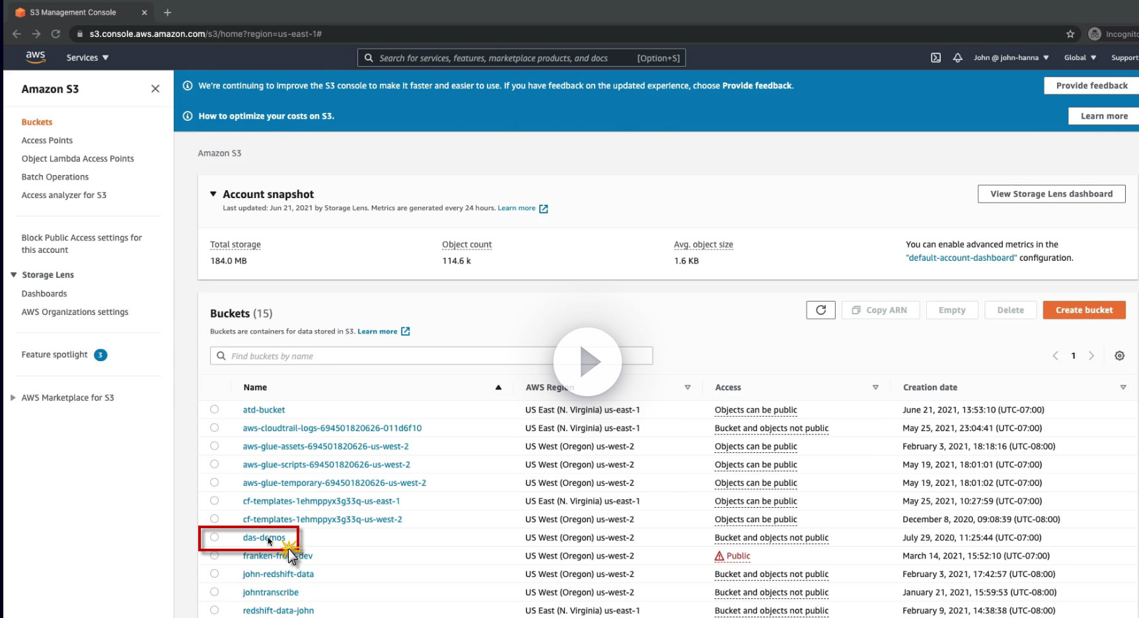Go to next page of buckets
This screenshot has width=1139, height=618.
click(1091, 355)
